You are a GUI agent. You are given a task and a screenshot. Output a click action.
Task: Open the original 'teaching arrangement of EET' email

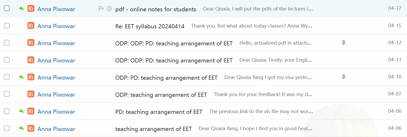(x=153, y=129)
